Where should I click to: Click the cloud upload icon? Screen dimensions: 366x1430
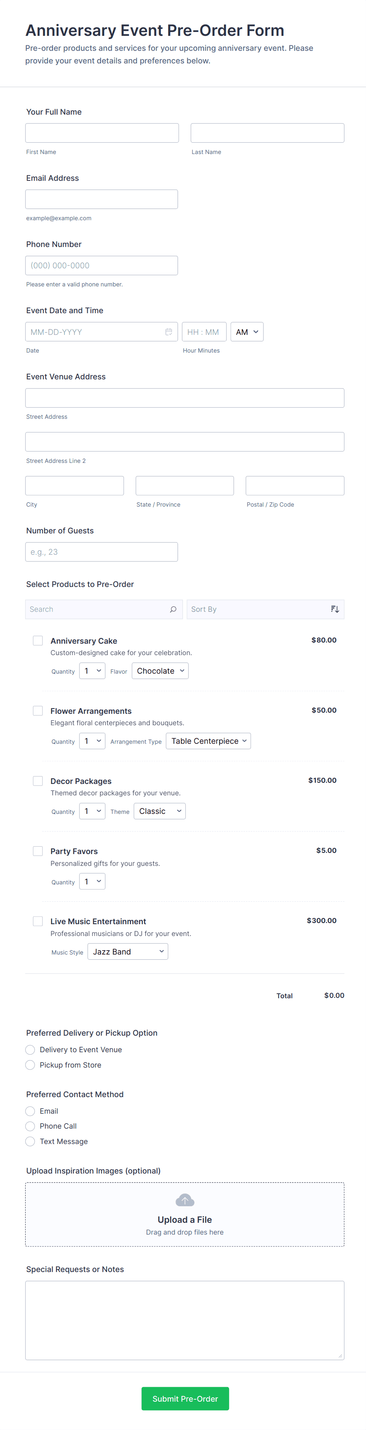[185, 1200]
